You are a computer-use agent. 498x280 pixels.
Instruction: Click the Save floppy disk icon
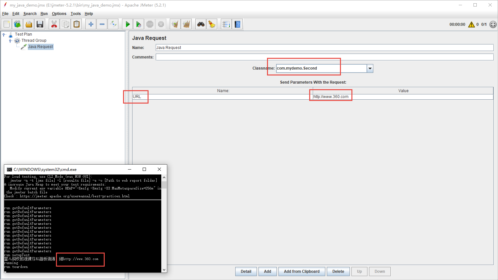(40, 24)
